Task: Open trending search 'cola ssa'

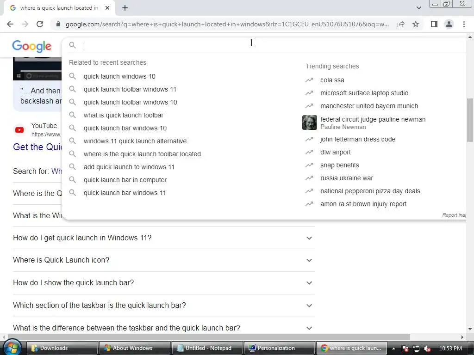Action: tap(332, 80)
